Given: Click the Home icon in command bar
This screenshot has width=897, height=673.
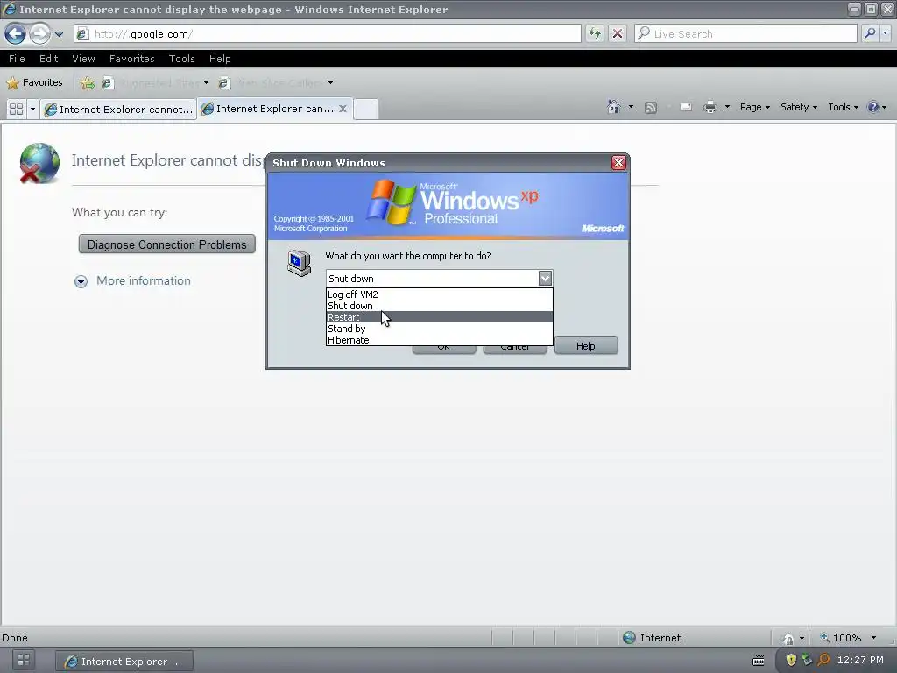Looking at the screenshot, I should (614, 107).
